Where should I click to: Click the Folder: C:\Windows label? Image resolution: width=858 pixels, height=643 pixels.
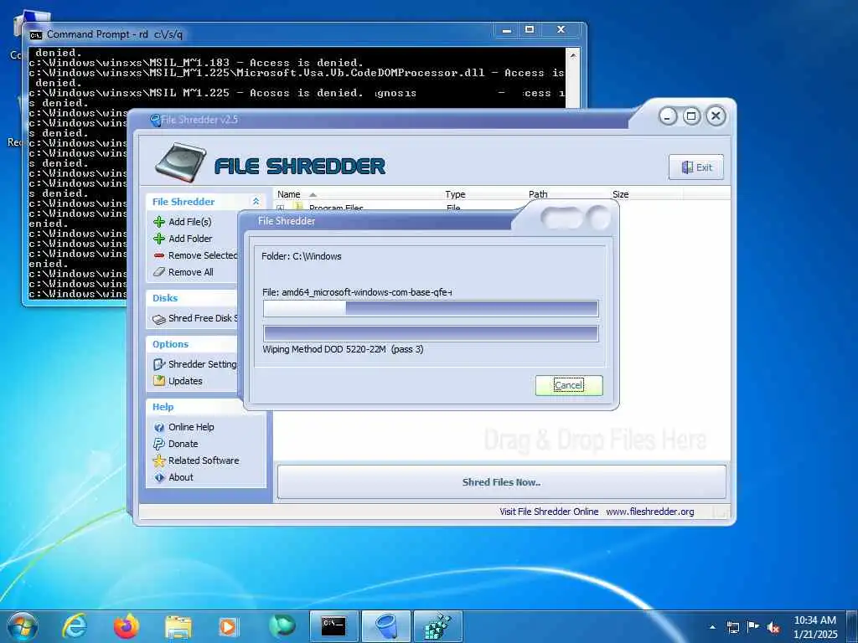coord(302,256)
